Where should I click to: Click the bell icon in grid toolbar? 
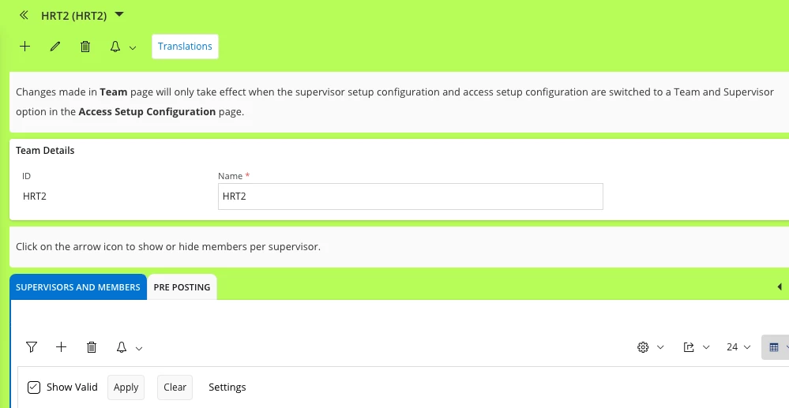(122, 347)
